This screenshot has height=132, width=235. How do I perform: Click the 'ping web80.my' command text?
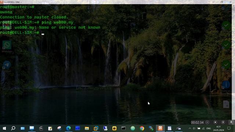(57, 22)
